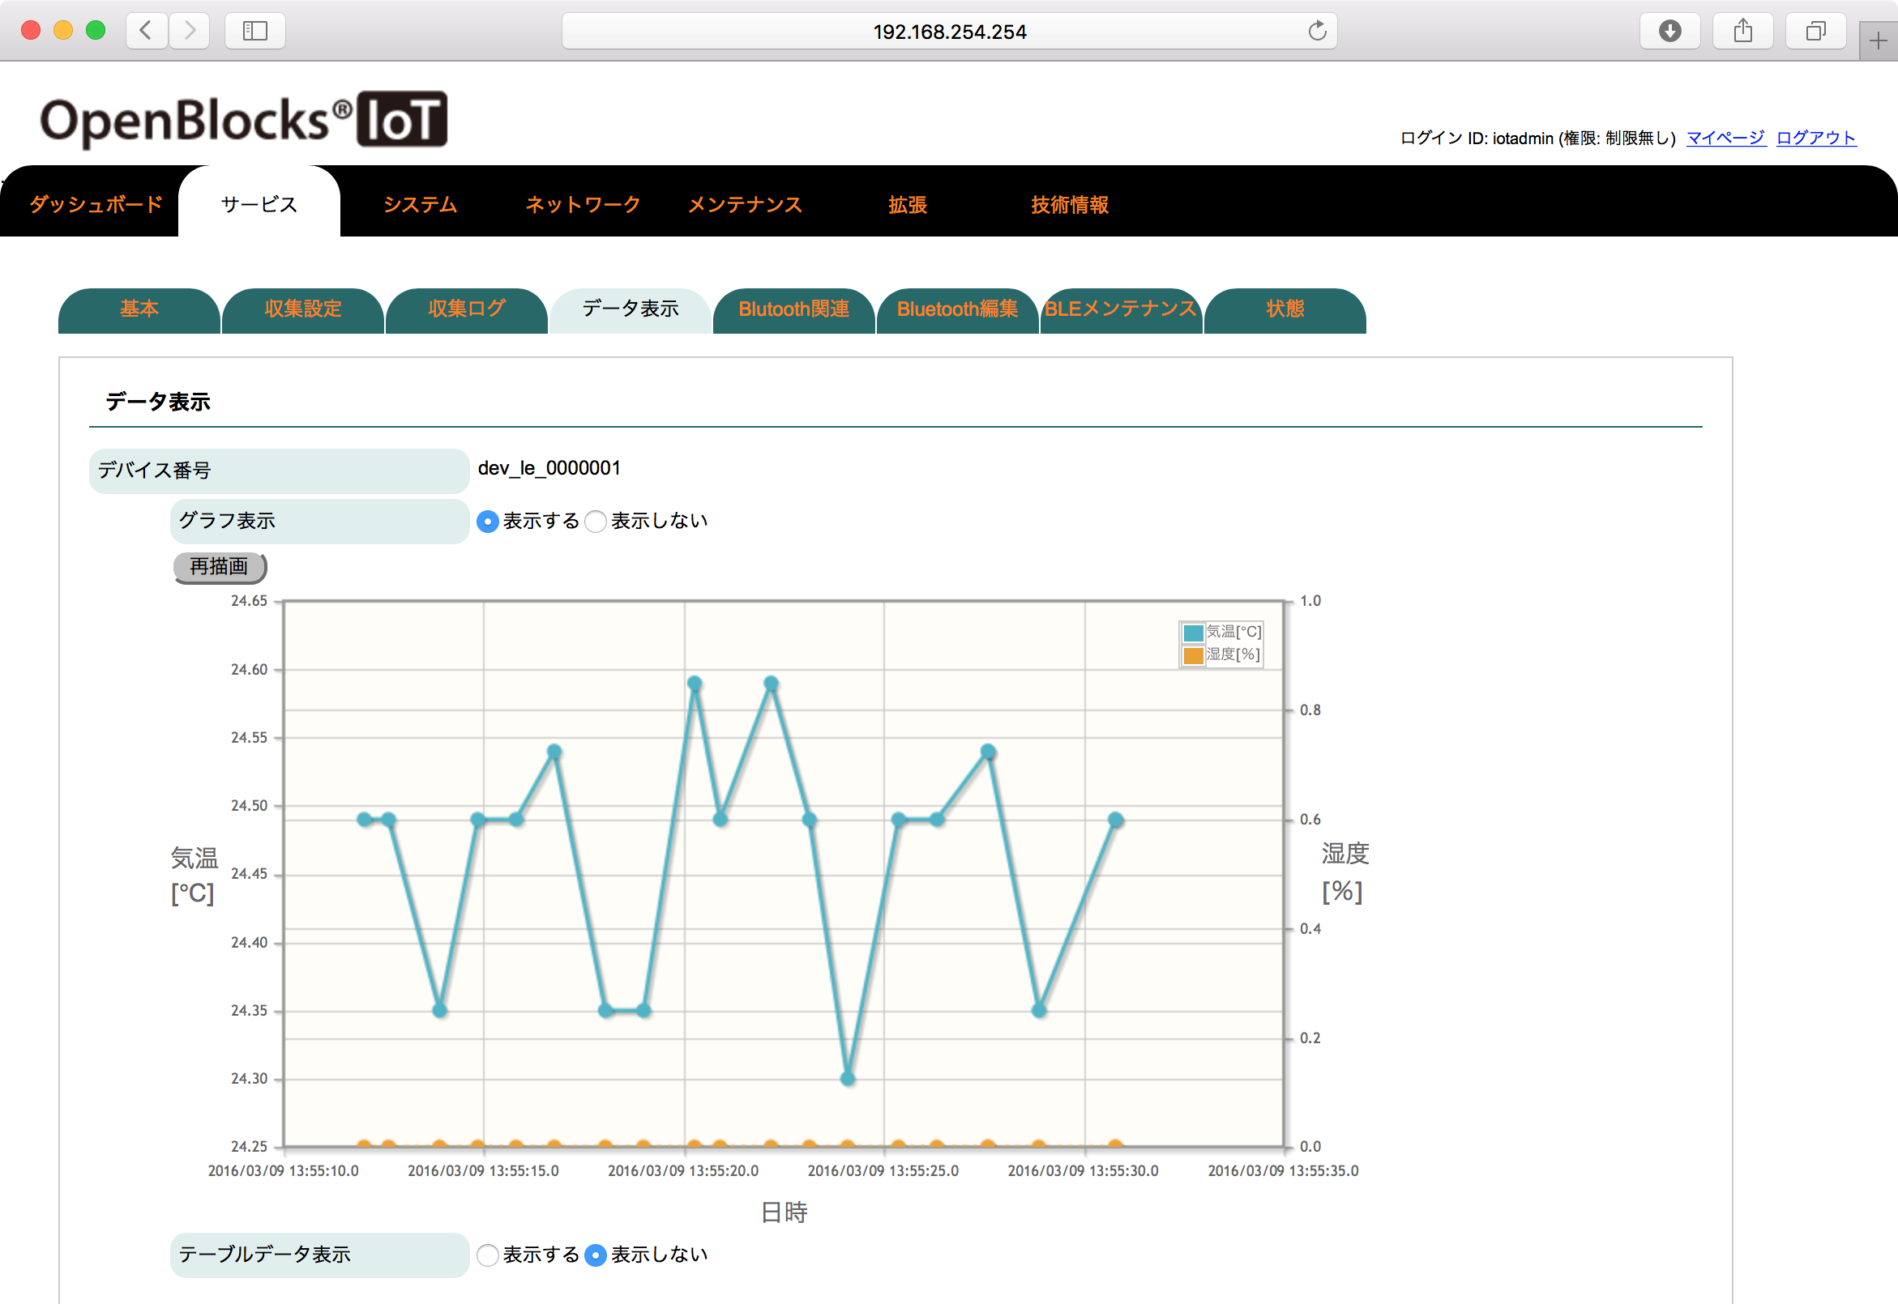Open the マイページ link

[x=1726, y=138]
